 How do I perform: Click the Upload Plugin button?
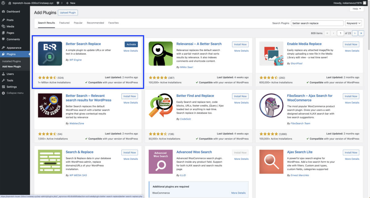(x=68, y=13)
